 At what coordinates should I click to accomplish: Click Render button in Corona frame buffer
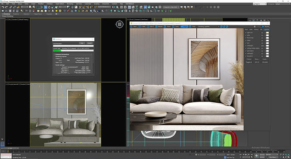pos(266,27)
